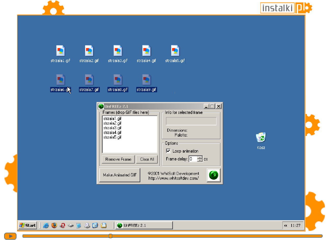Image resolution: width=327 pixels, height=240 pixels.
Task: Launch Firefox from the quick launch bar
Action: click(x=54, y=225)
